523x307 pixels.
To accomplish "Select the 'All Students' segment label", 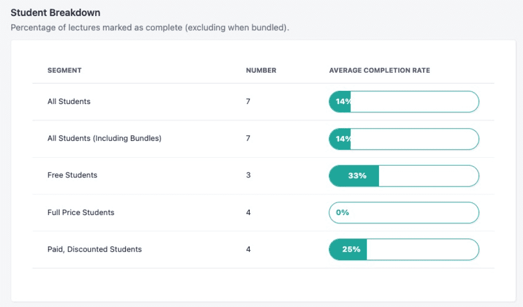I will click(69, 101).
